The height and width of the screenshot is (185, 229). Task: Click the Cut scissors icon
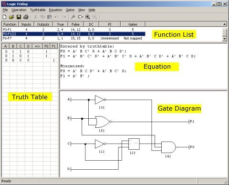point(36,17)
